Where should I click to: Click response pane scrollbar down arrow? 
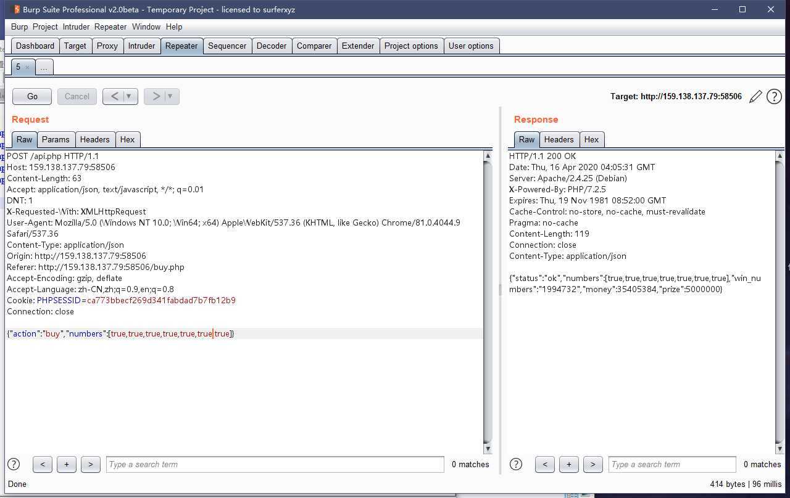(780, 448)
